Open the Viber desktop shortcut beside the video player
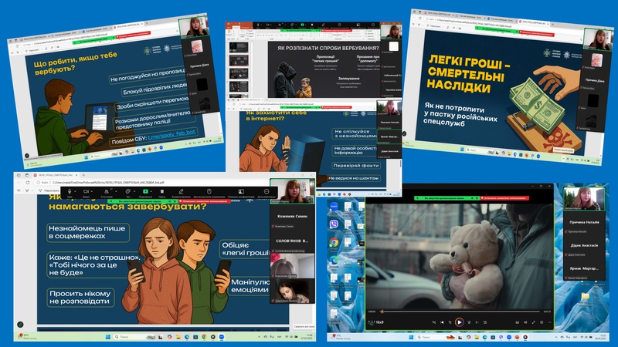The height and width of the screenshot is (347, 618). point(334,224)
